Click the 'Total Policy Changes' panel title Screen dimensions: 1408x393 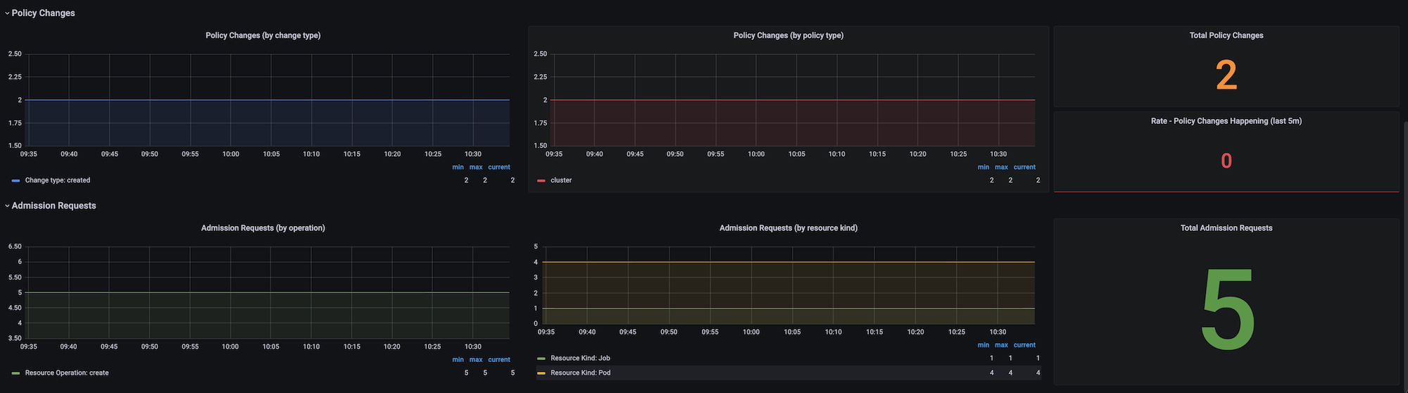1226,35
